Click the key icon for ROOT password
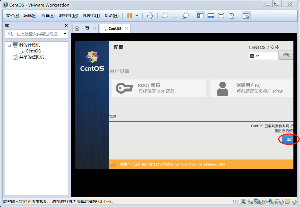 pyautogui.click(x=124, y=88)
